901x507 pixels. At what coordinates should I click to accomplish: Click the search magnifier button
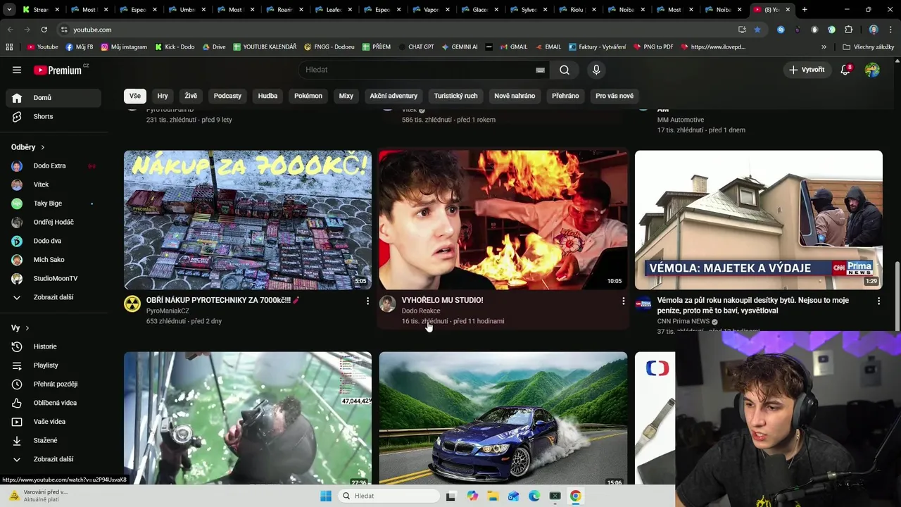pos(565,70)
